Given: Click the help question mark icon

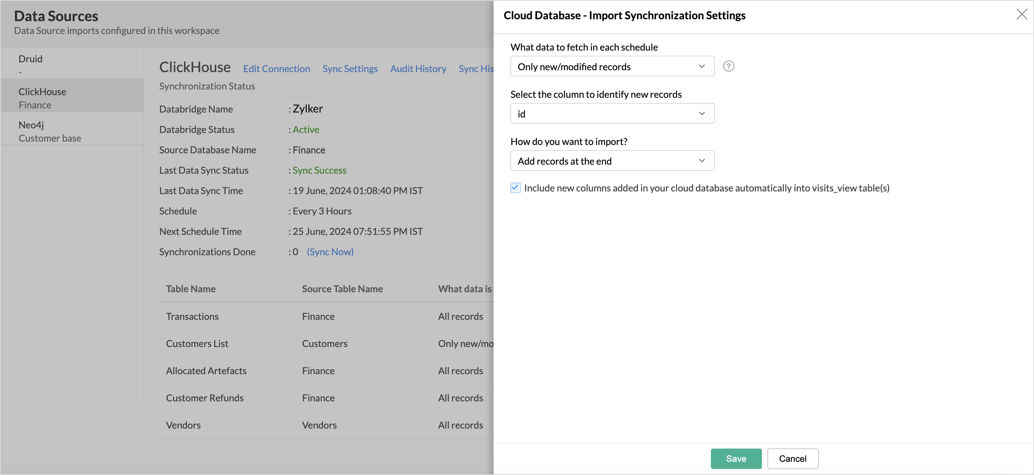Looking at the screenshot, I should pos(728,66).
